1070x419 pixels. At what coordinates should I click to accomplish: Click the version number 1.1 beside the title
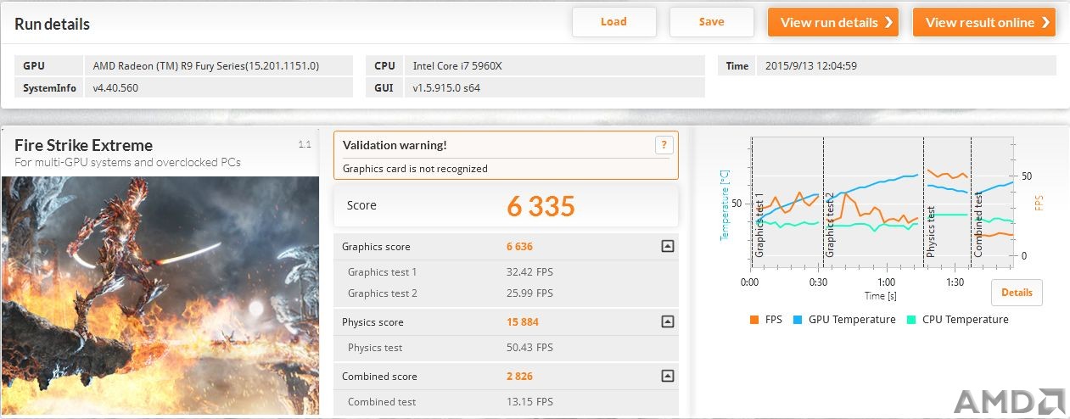[x=305, y=145]
